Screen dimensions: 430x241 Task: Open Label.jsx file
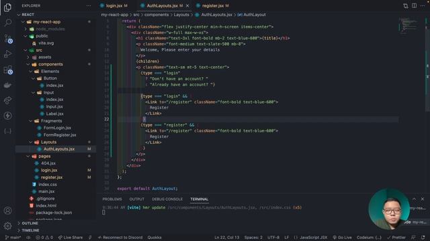54,114
